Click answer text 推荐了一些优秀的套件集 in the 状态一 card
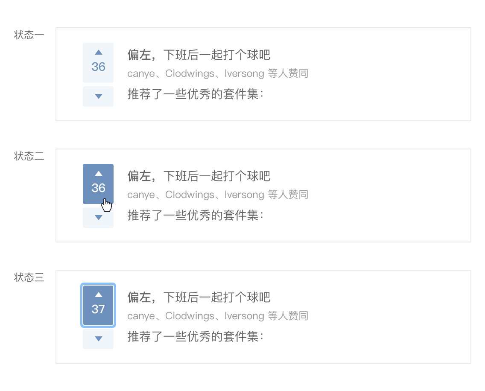The height and width of the screenshot is (391, 485). click(x=196, y=94)
